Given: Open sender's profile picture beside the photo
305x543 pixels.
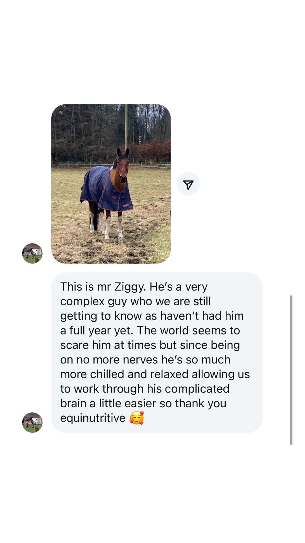Looking at the screenshot, I should [32, 253].
